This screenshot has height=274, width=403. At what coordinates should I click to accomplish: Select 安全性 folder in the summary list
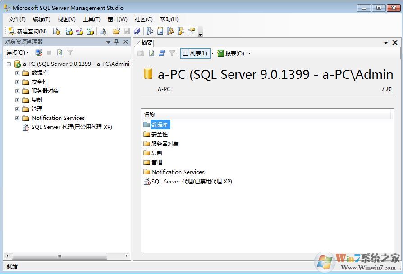pos(160,134)
